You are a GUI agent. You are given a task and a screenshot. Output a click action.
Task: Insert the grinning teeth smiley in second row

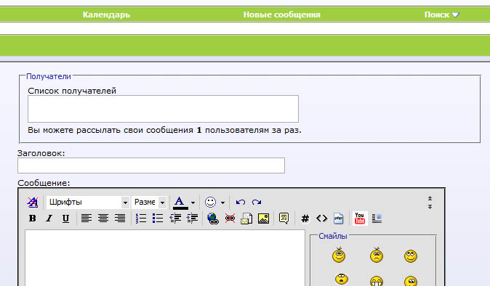tap(377, 281)
